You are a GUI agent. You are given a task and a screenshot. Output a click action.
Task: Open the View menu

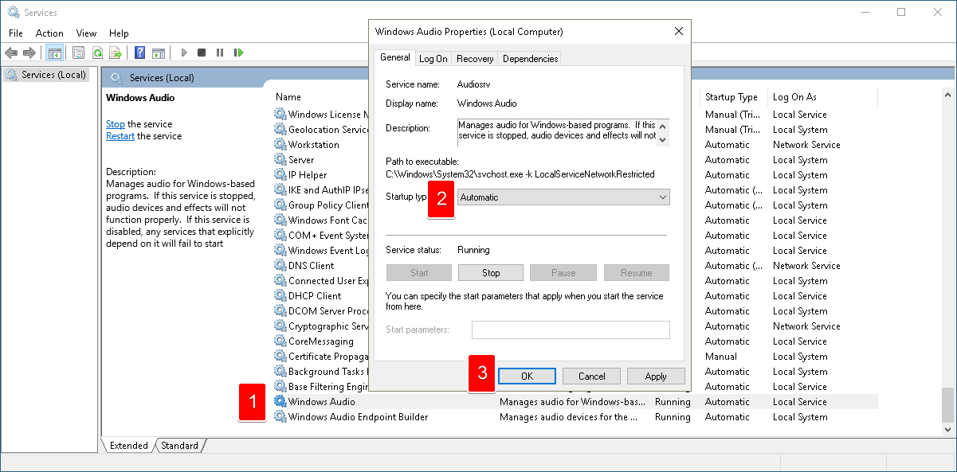click(x=86, y=33)
